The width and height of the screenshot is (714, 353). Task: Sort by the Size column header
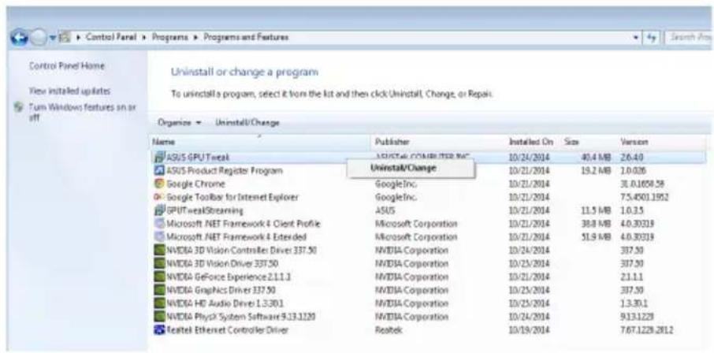589,142
